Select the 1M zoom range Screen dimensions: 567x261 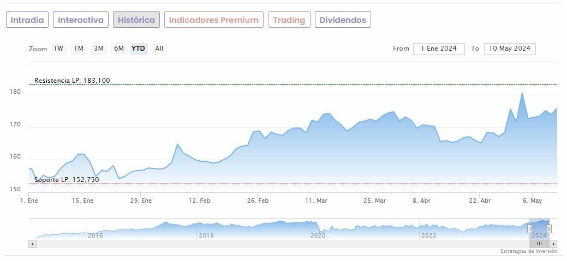point(79,48)
